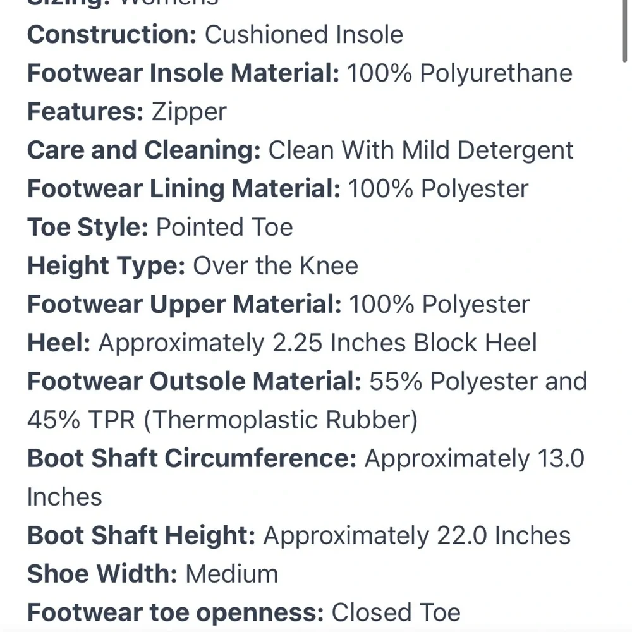Click the Pointed Toe value
Image resolution: width=632 pixels, height=632 pixels.
point(224,228)
